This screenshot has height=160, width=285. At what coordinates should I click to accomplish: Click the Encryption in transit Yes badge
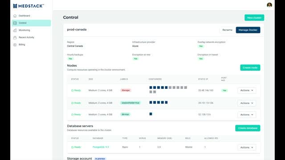tap(201, 59)
